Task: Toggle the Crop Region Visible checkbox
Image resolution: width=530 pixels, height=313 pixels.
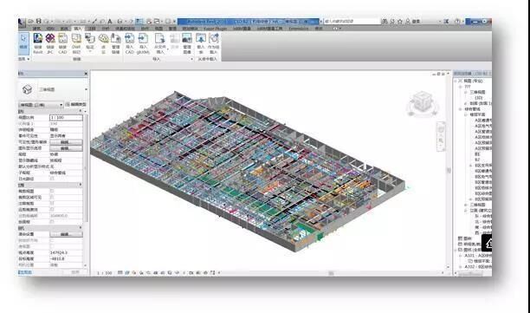Action: (x=52, y=198)
